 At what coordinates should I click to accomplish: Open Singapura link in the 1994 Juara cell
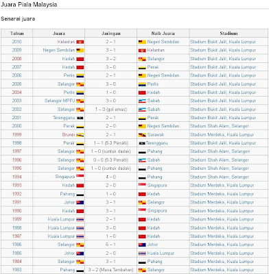pyautogui.click(x=65, y=177)
